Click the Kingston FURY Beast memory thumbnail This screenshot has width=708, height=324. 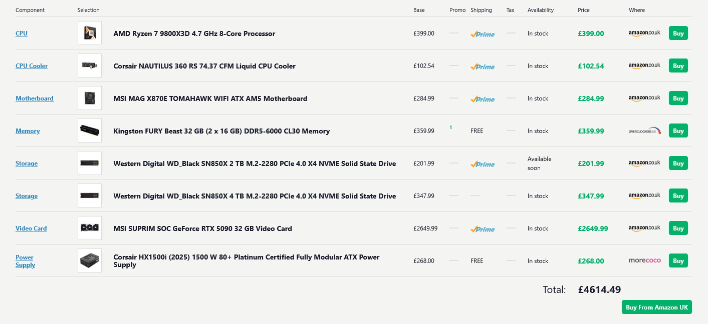[90, 130]
